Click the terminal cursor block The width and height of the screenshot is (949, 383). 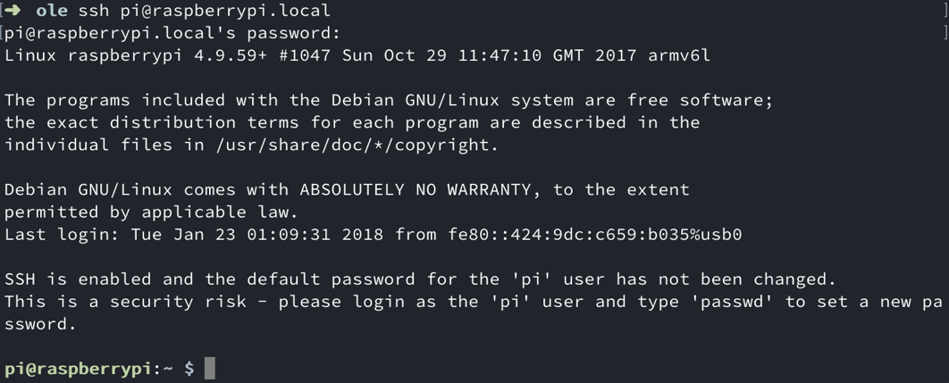pyautogui.click(x=210, y=368)
